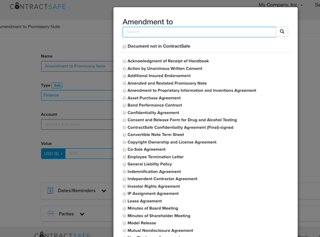Select Independent Contractor Agreement option
Viewport: 320px width, 237px height.
point(124,179)
